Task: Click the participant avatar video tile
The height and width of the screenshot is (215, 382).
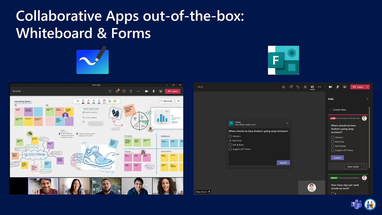Action: pos(312,188)
